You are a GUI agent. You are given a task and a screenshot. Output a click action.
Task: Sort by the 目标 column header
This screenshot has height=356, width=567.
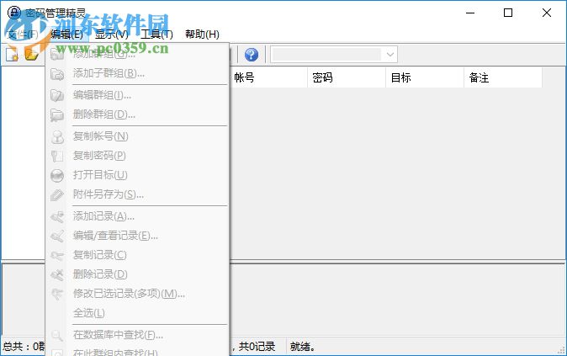425,77
